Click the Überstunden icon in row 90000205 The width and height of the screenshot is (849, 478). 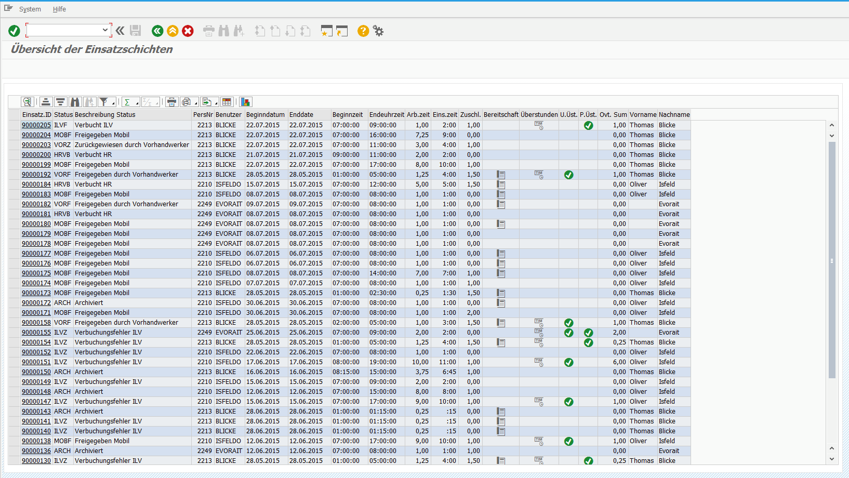point(539,125)
